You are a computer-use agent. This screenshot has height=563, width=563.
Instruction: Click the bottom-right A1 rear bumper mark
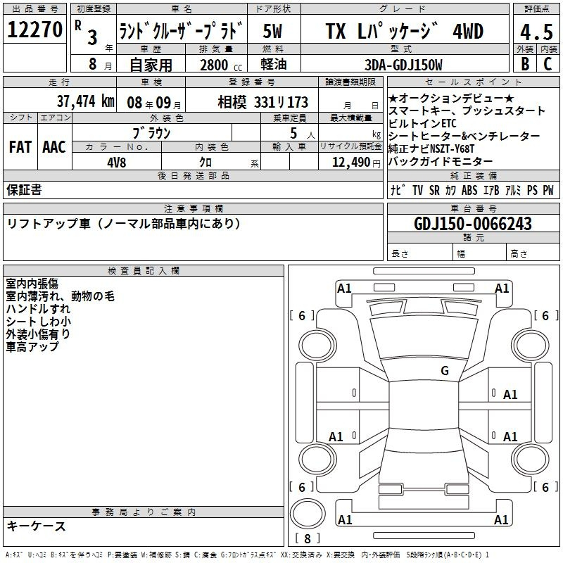pos(501,519)
